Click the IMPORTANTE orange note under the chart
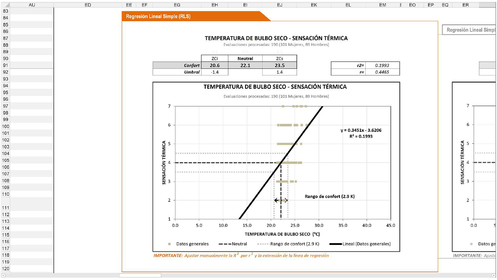Viewport: 497px width, 280px height. pos(241,256)
